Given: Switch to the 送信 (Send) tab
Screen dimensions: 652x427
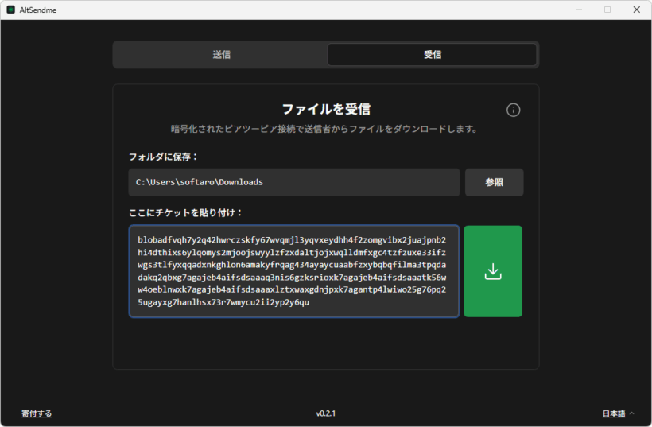Looking at the screenshot, I should (x=221, y=55).
